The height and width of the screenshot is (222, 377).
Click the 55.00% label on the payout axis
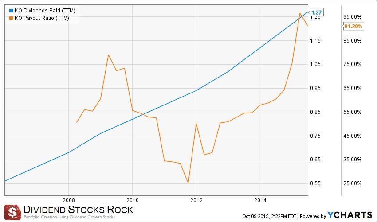coord(353,112)
